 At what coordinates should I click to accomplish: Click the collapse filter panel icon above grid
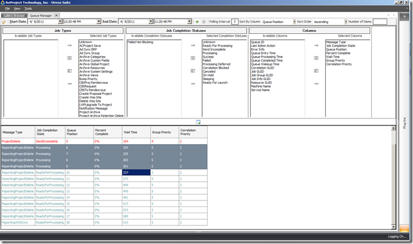coord(198,122)
